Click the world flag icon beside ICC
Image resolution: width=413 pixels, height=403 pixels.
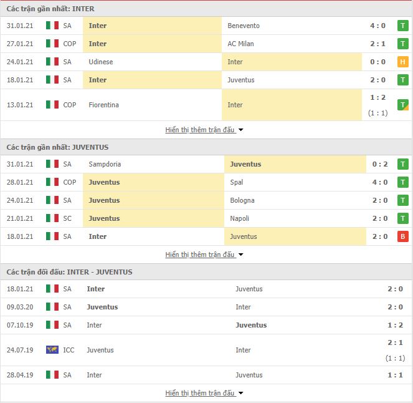pyautogui.click(x=52, y=350)
